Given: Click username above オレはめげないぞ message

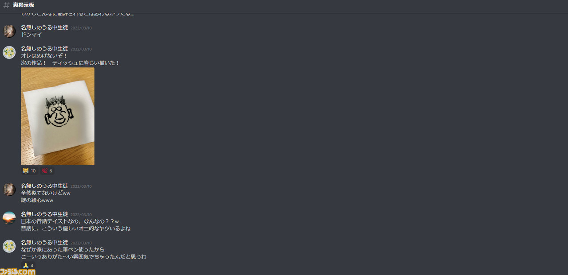Looking at the screenshot, I should coord(44,49).
